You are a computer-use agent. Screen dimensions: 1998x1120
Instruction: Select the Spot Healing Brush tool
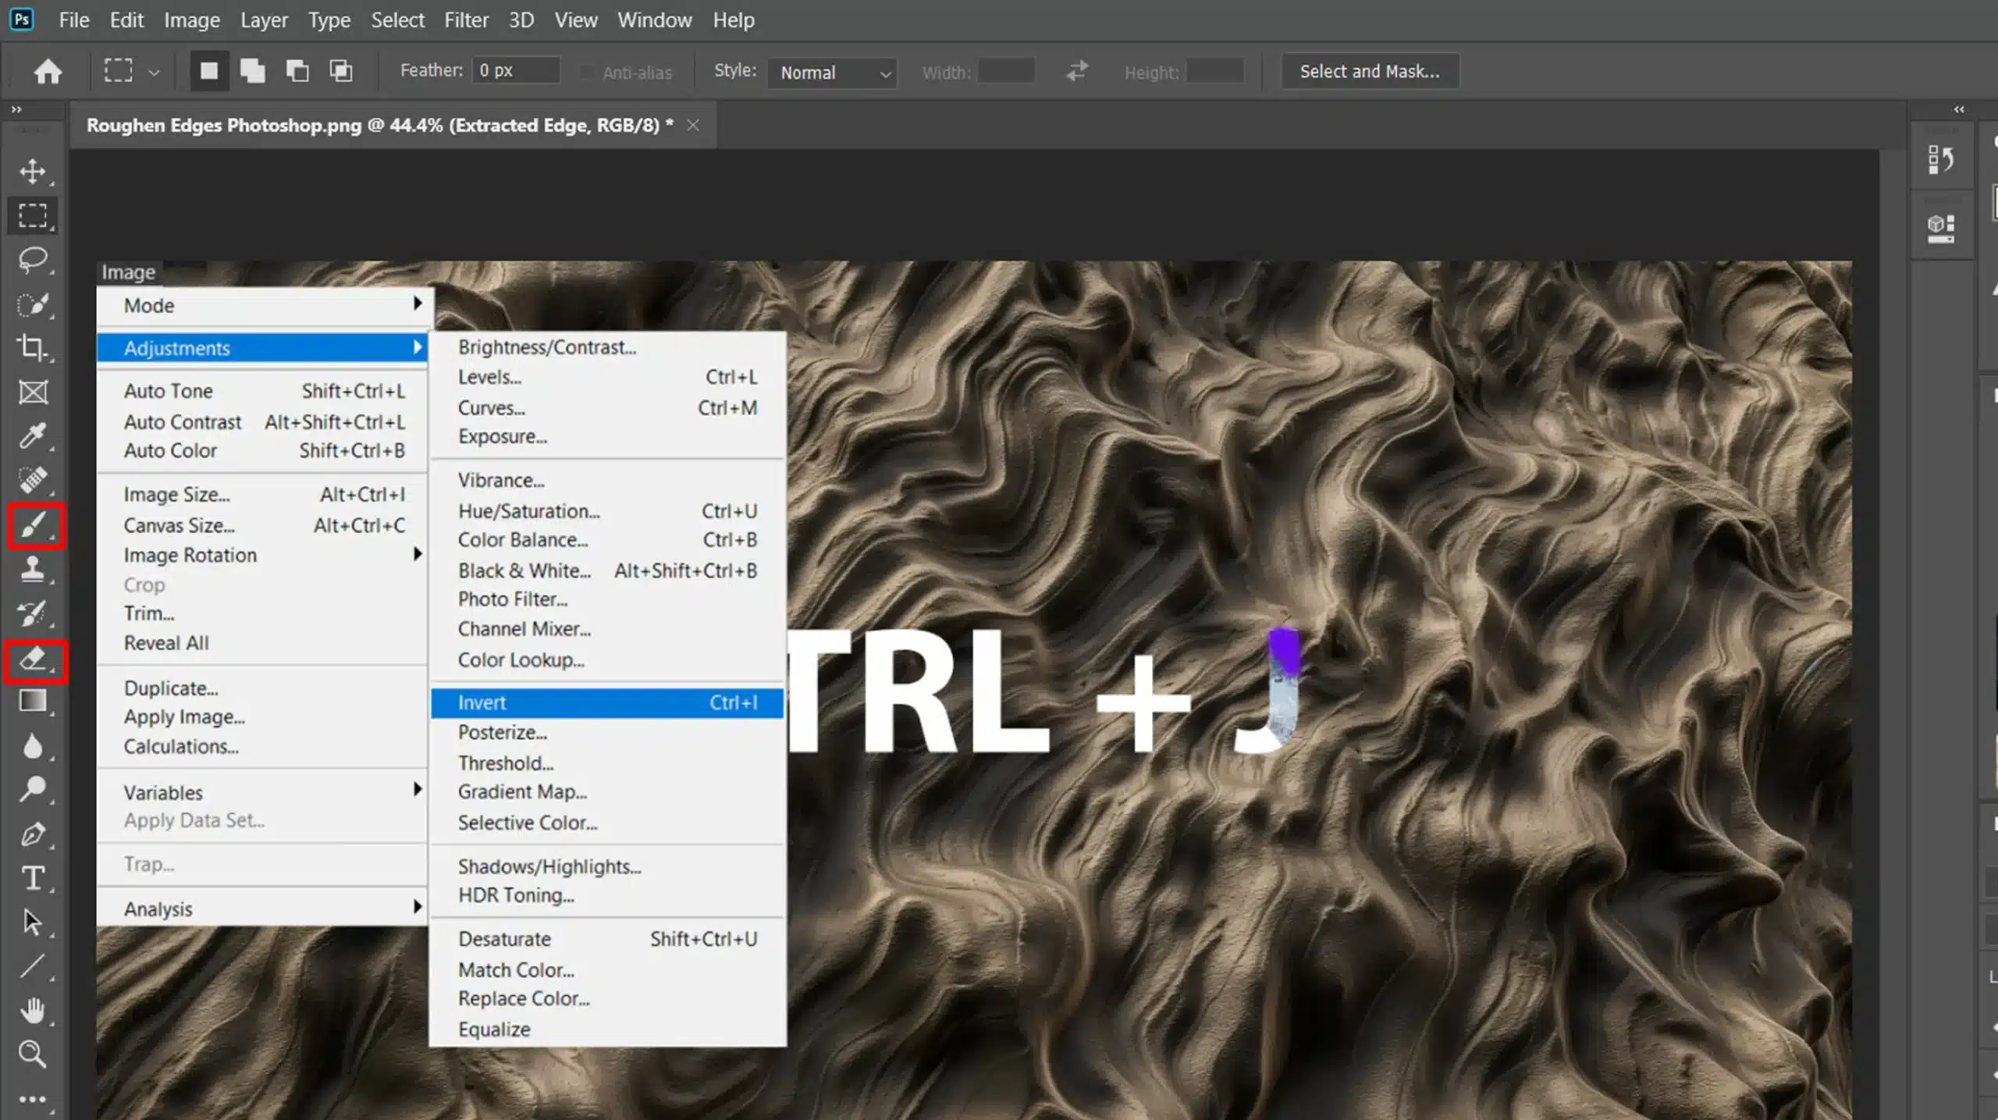click(33, 479)
